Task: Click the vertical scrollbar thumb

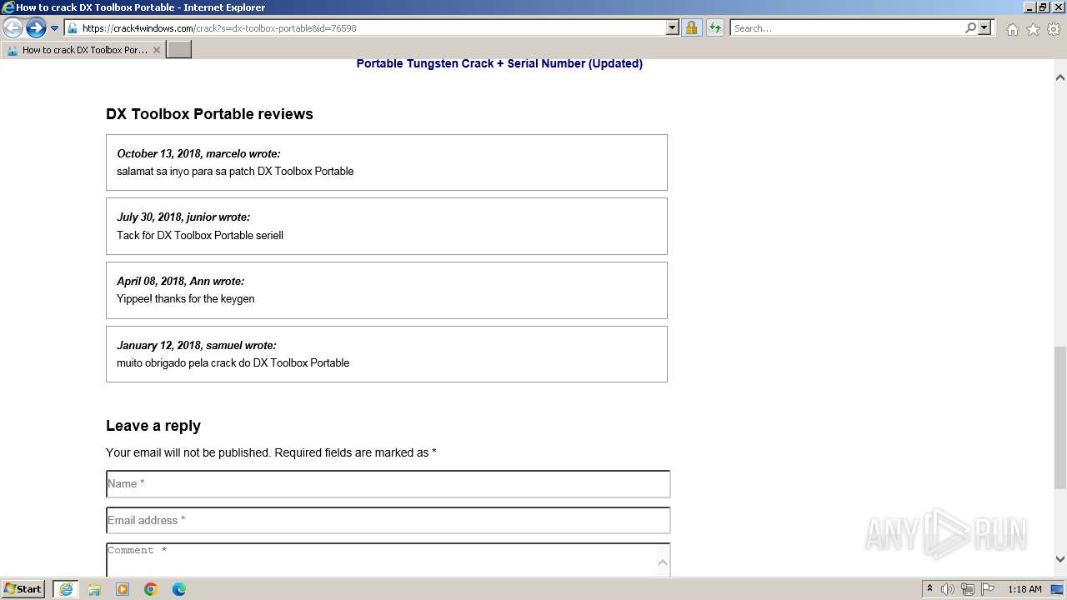Action: [1060, 417]
